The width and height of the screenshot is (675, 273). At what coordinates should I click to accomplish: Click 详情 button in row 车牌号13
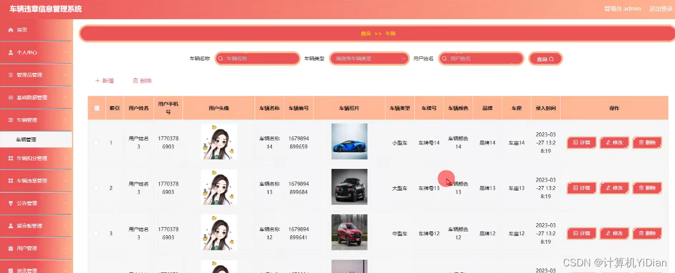pos(582,188)
